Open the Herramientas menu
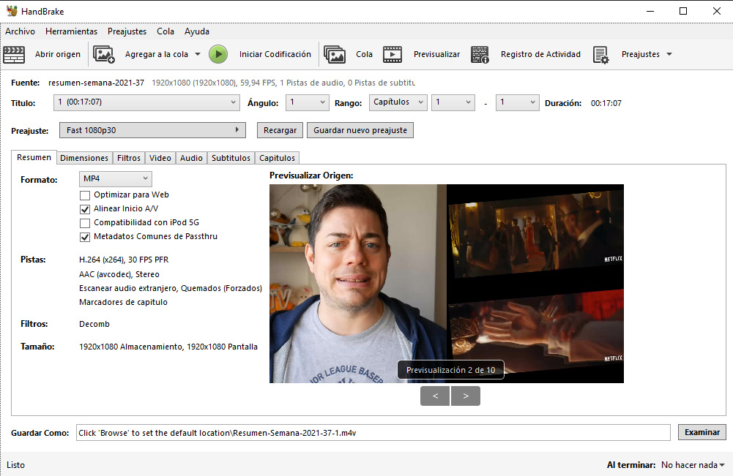The height and width of the screenshot is (476, 733). point(72,31)
